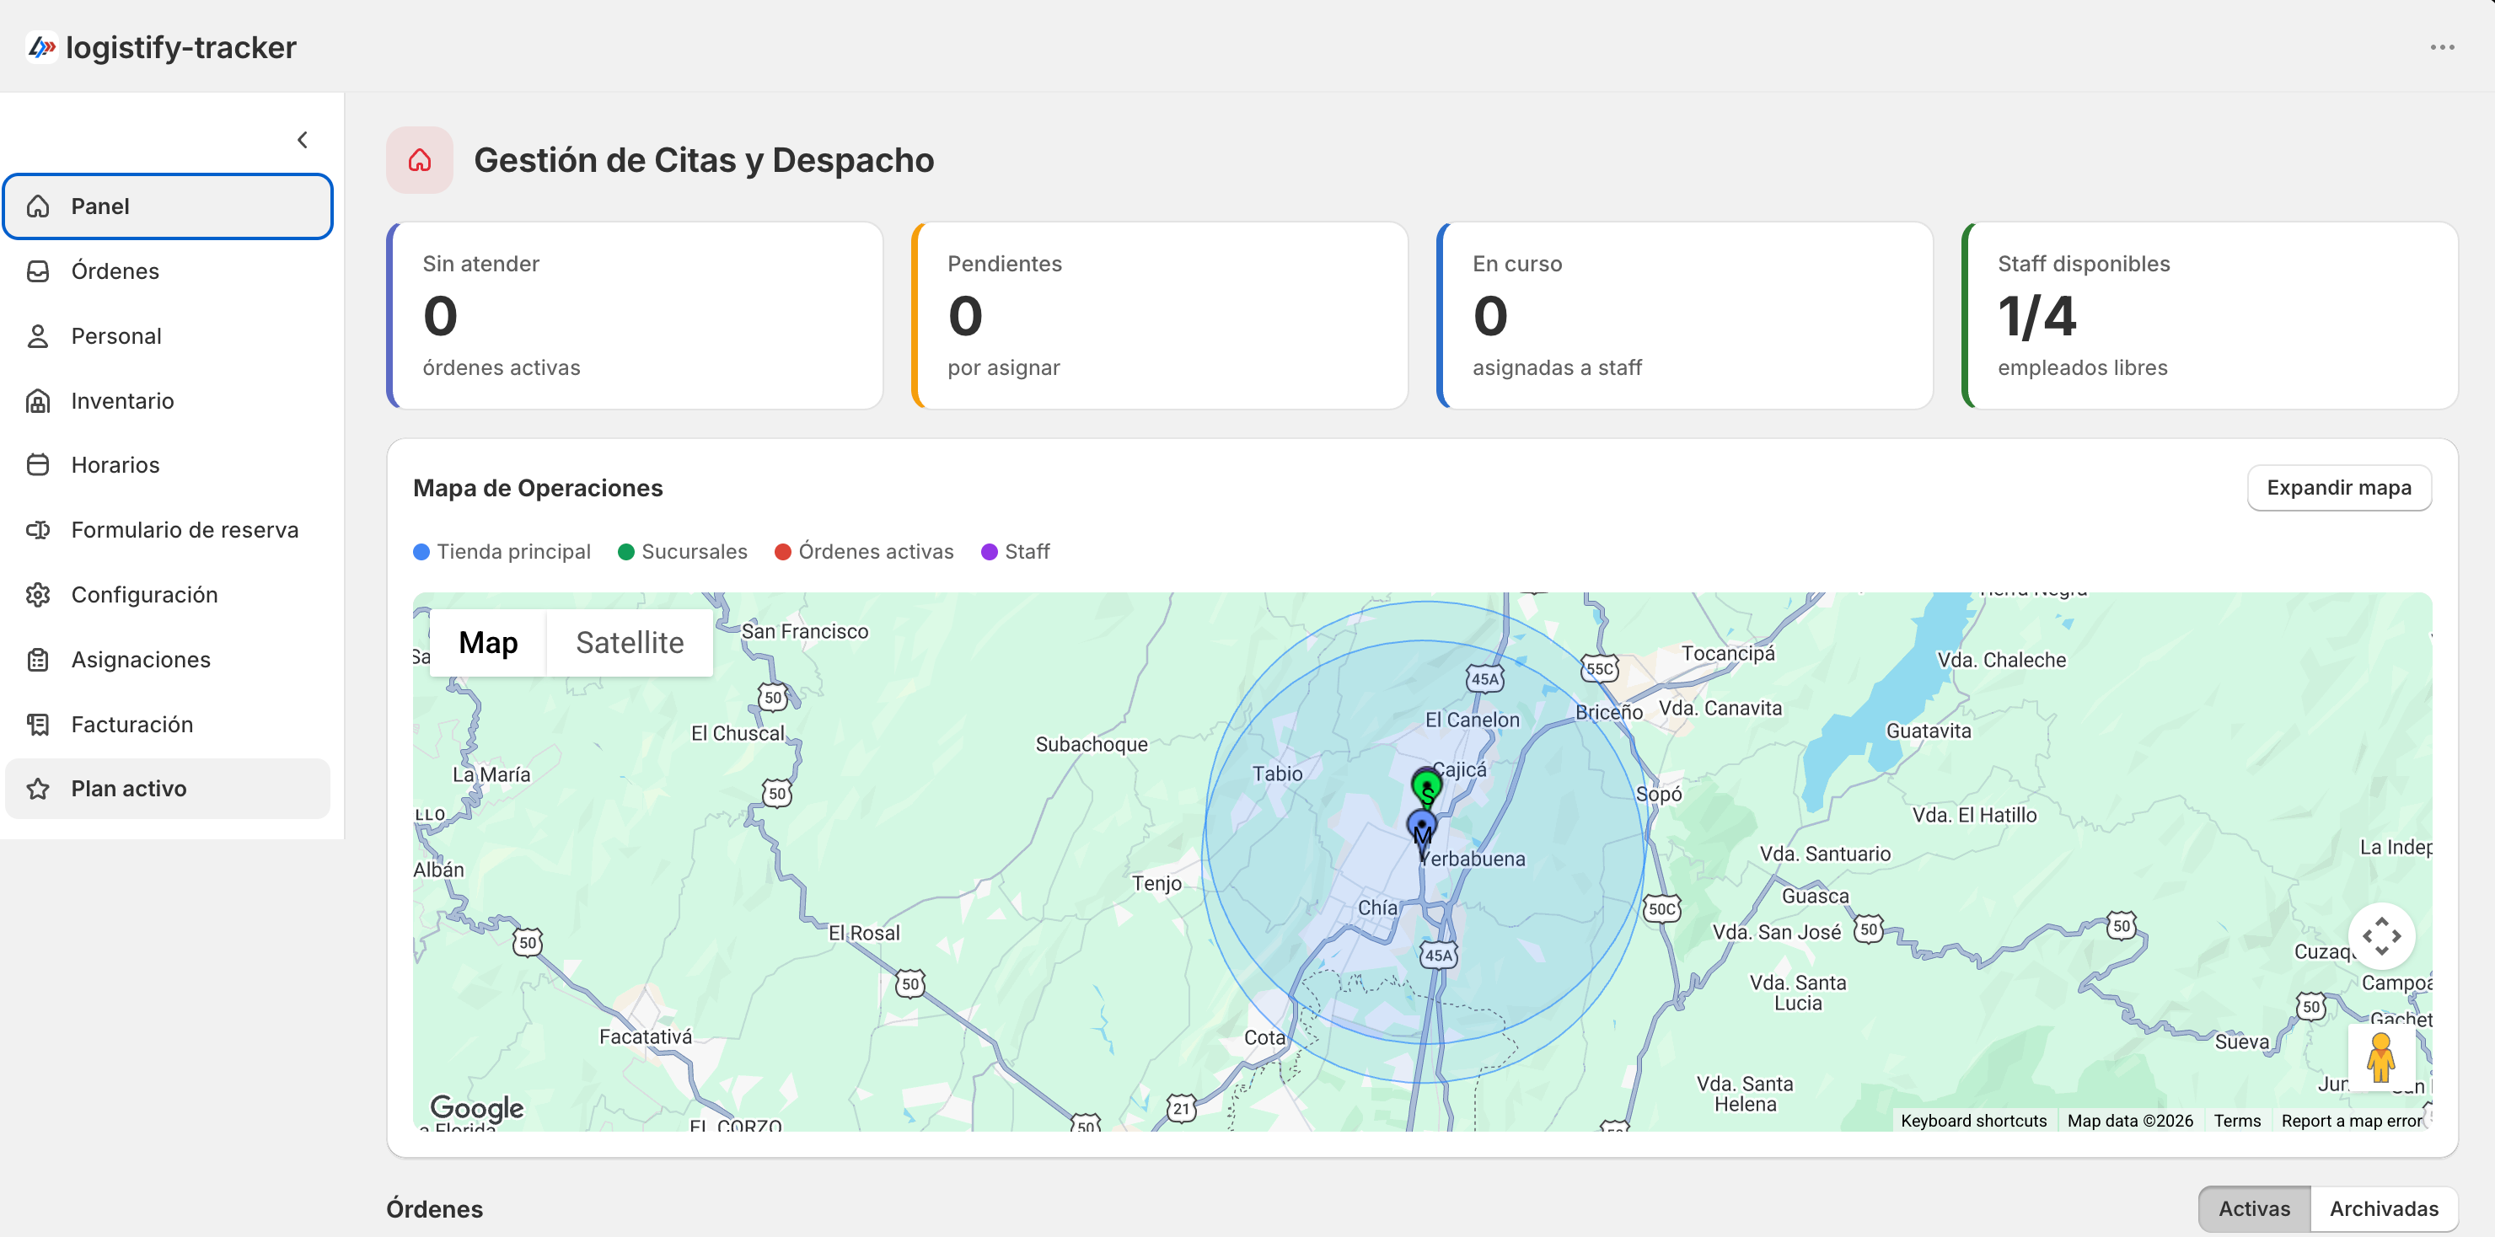Click the red home icon beside page title
The height and width of the screenshot is (1237, 2495).
[x=420, y=160]
